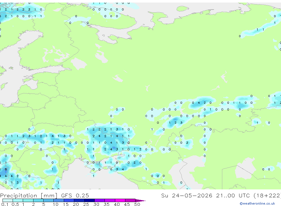Click the '21..00 UTC' time text
The width and height of the screenshot is (281, 206).
pos(233,195)
